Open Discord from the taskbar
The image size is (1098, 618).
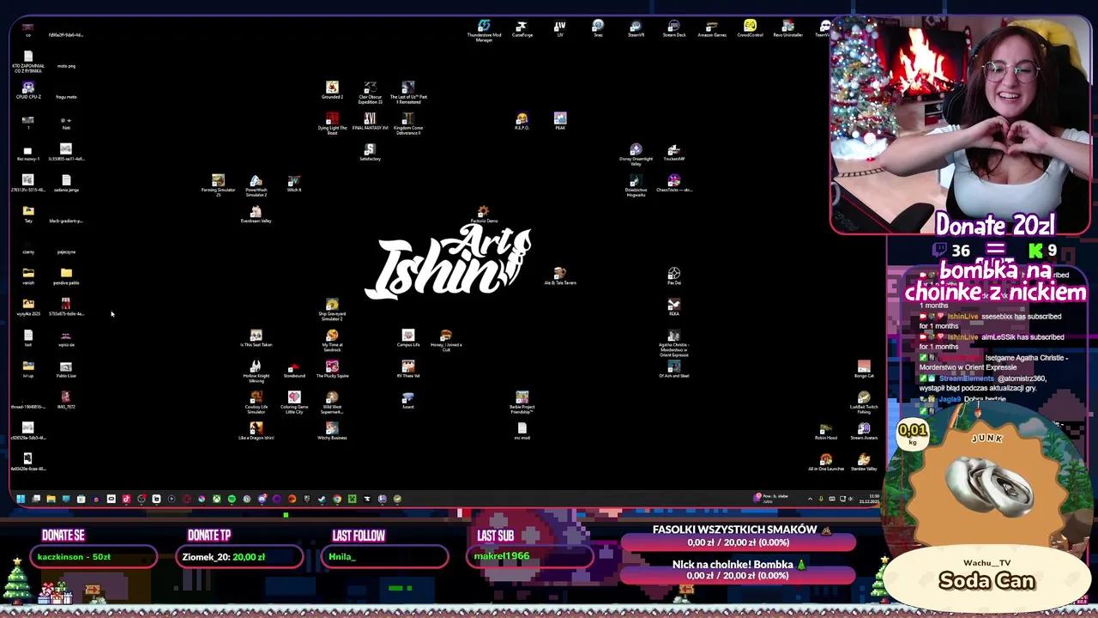click(x=261, y=499)
